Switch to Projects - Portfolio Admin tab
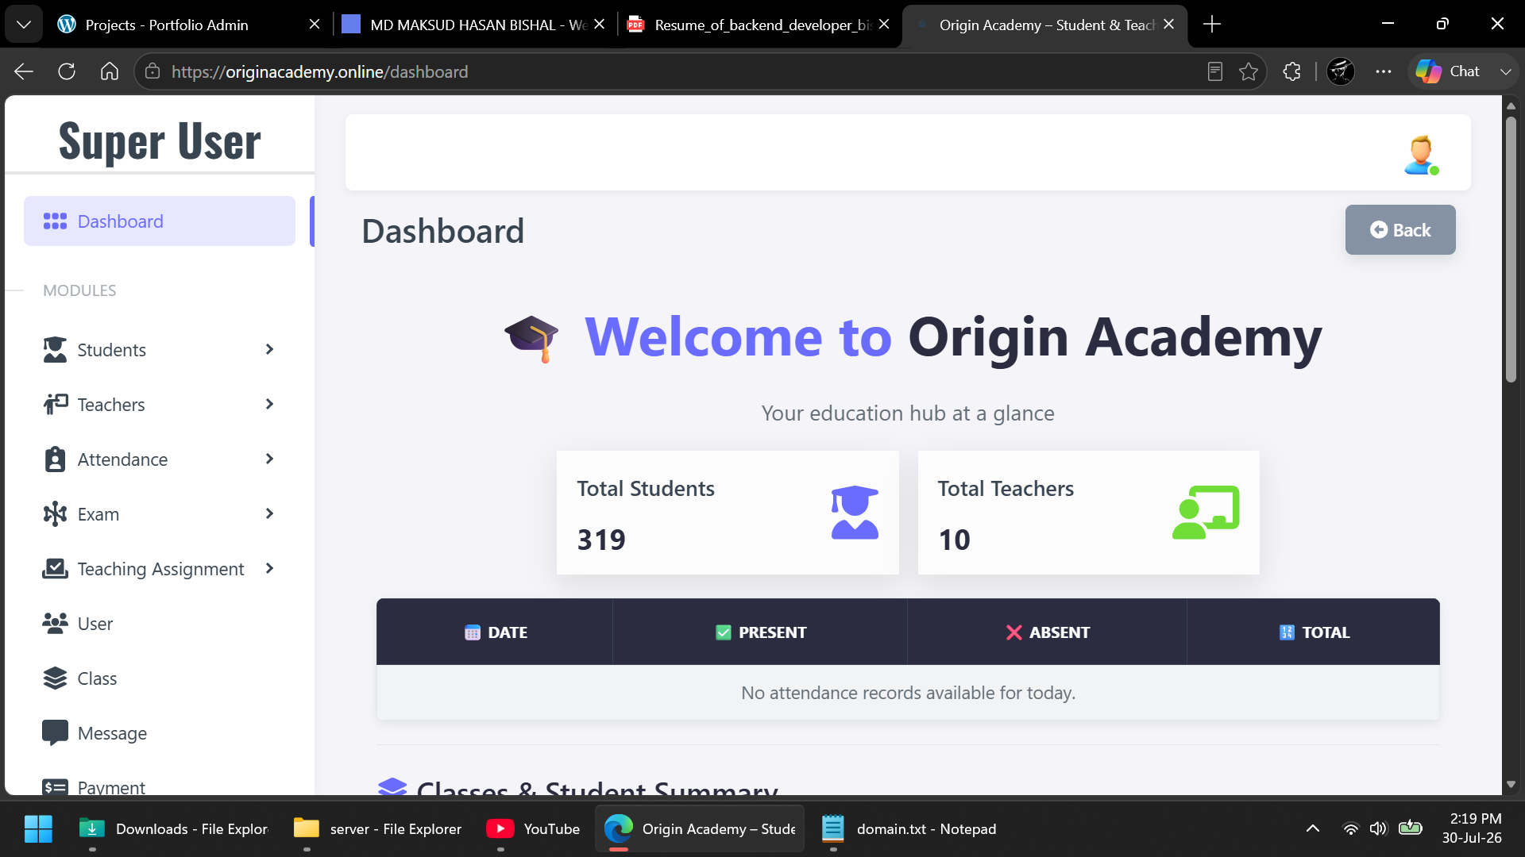 coord(188,25)
